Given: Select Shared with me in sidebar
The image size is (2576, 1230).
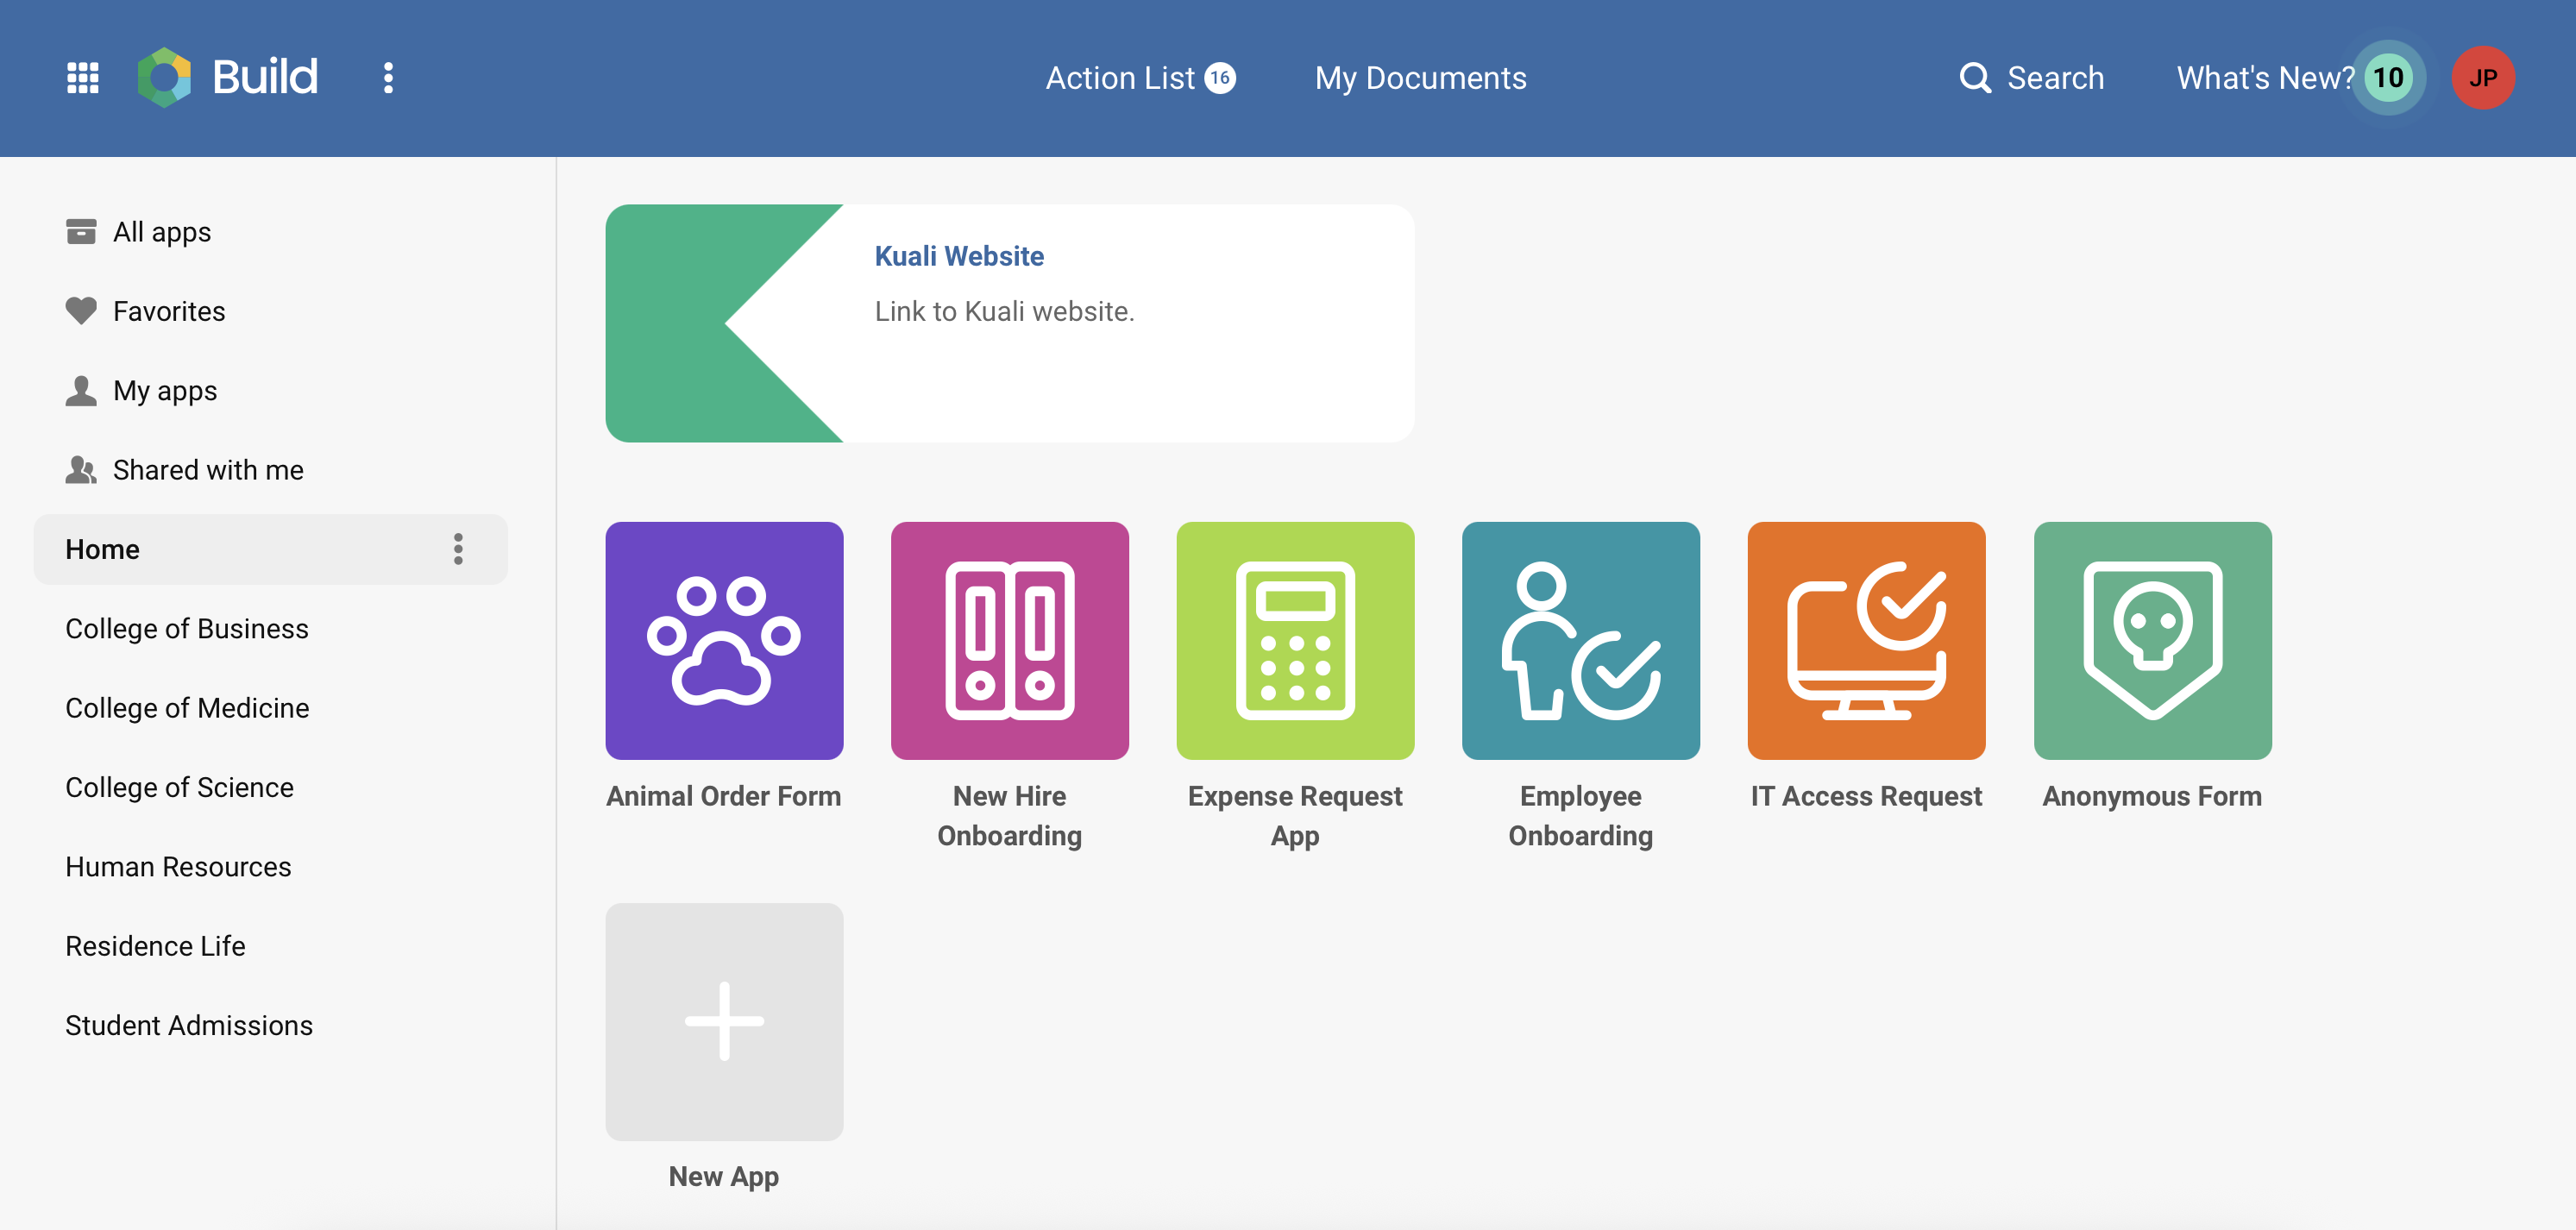Looking at the screenshot, I should (208, 469).
